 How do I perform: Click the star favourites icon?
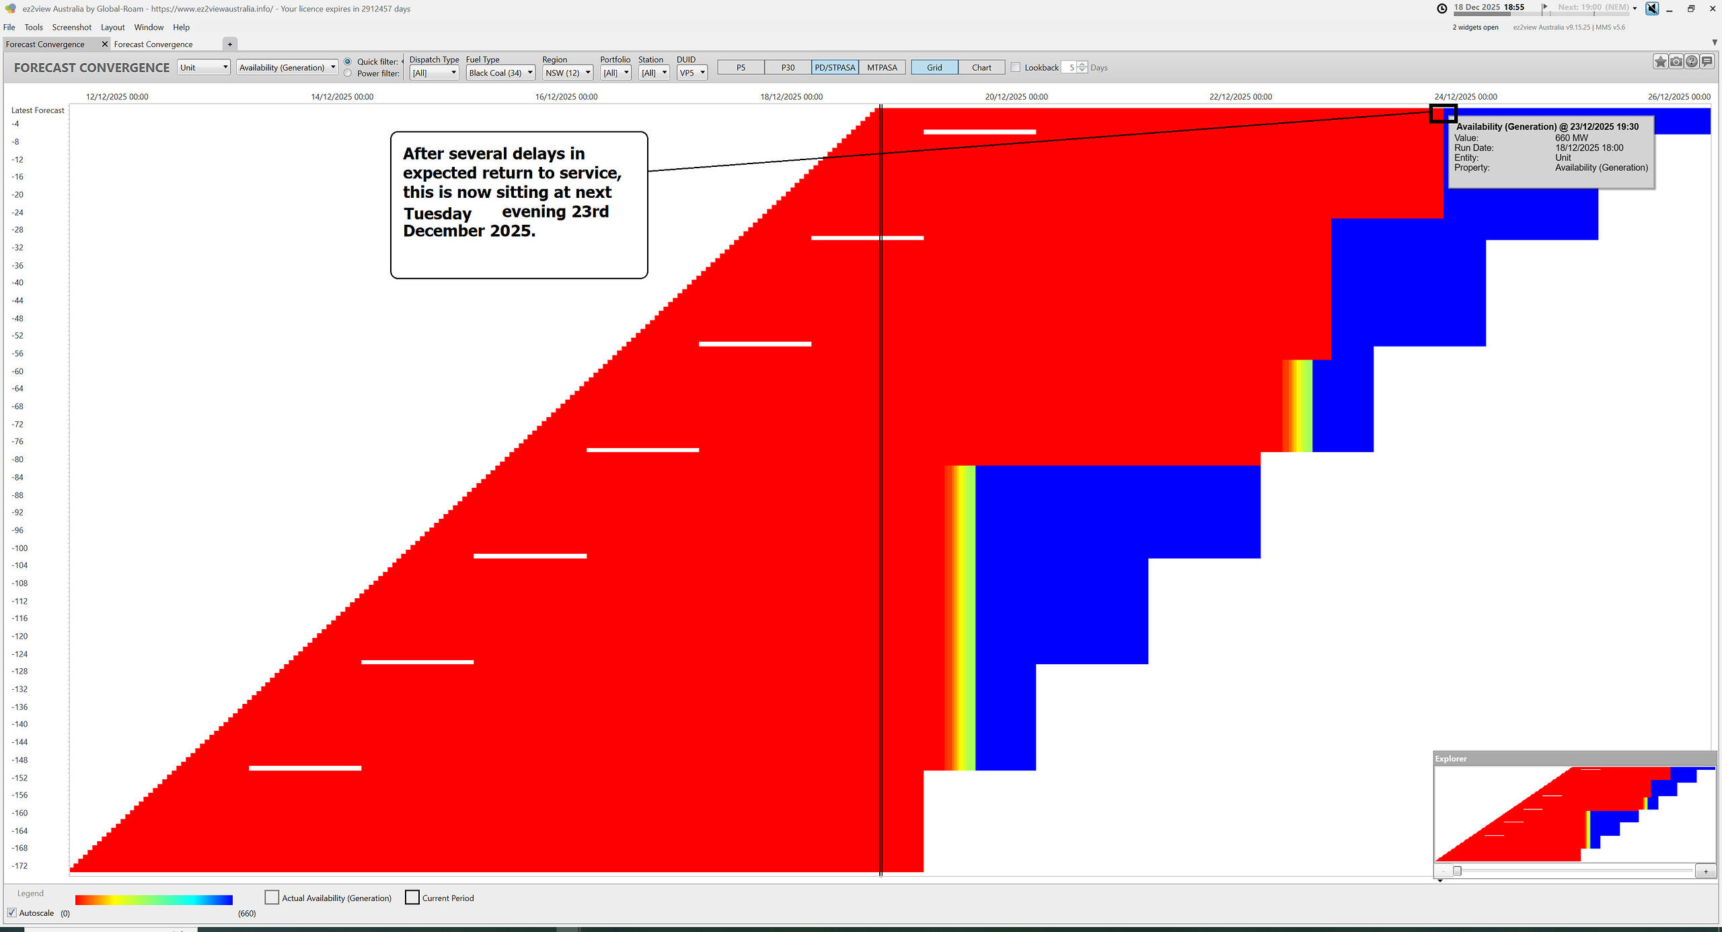[x=1660, y=62]
